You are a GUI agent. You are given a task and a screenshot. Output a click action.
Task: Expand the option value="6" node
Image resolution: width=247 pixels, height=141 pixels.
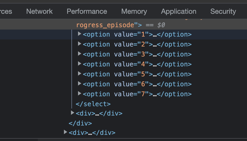[x=79, y=84]
